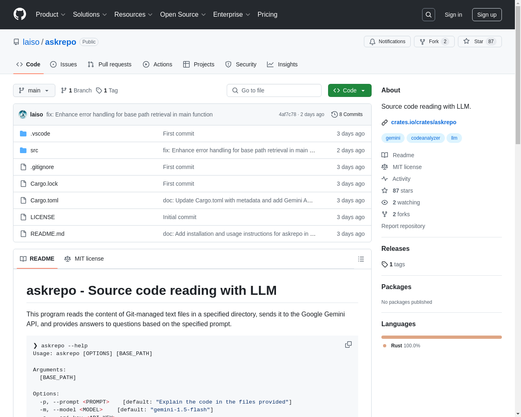Select the gemini topic tag
Screen dimensions: 521x417
pyautogui.click(x=393, y=138)
